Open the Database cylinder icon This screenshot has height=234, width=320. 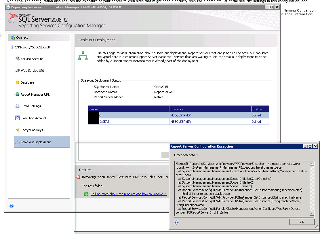18,82
